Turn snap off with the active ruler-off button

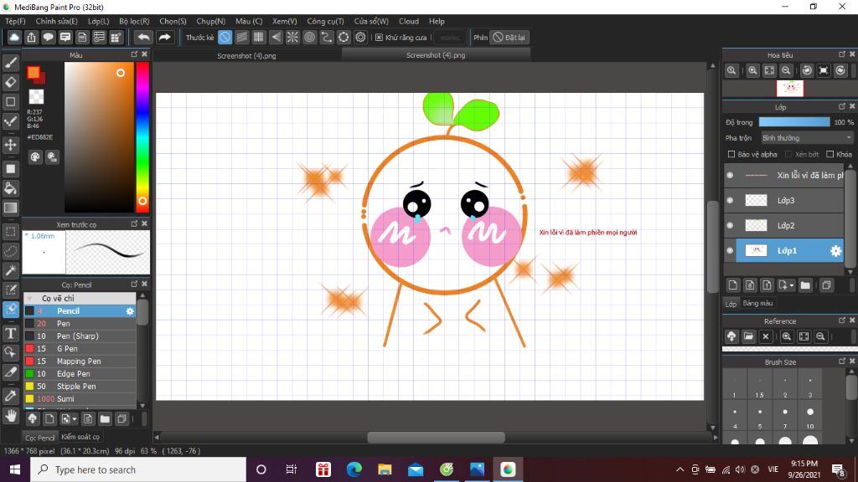(225, 37)
